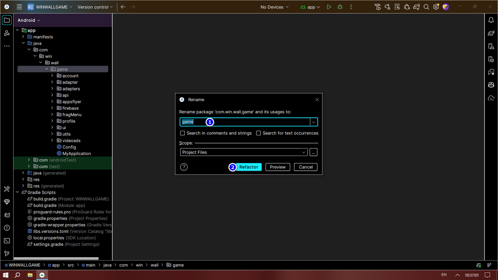Click the Search Everywhere magnifier icon
Image resolution: width=498 pixels, height=280 pixels.
(426, 7)
